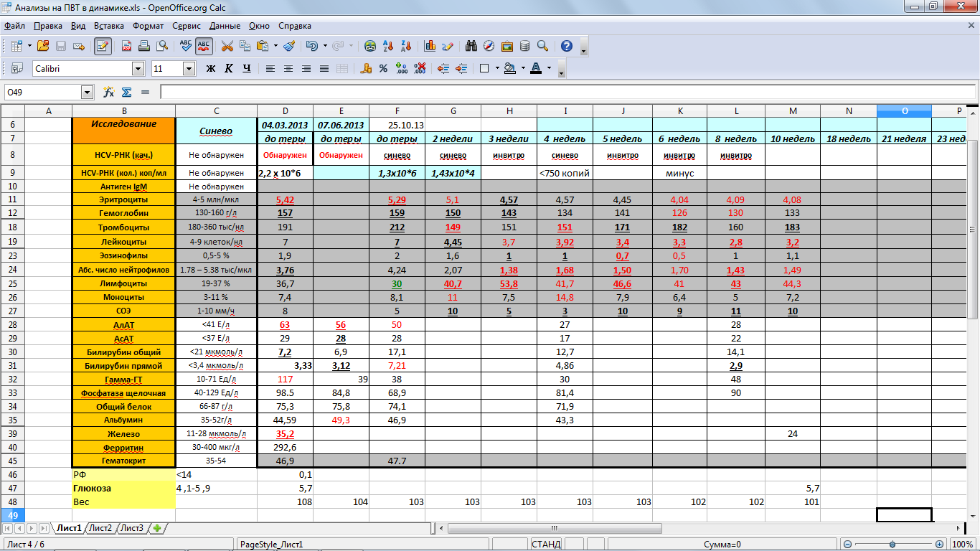Click the Navigator compass icon
The height and width of the screenshot is (551, 980).
coord(489,46)
